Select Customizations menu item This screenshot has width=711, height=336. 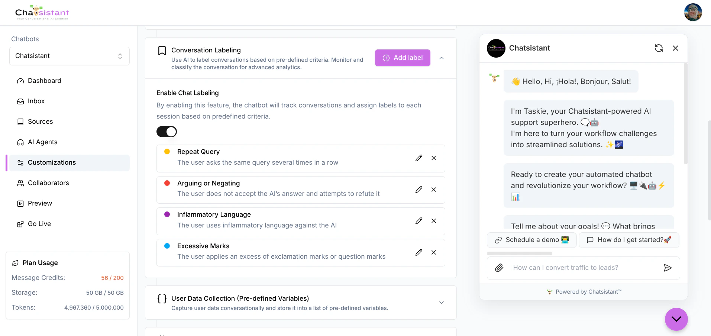(70, 163)
